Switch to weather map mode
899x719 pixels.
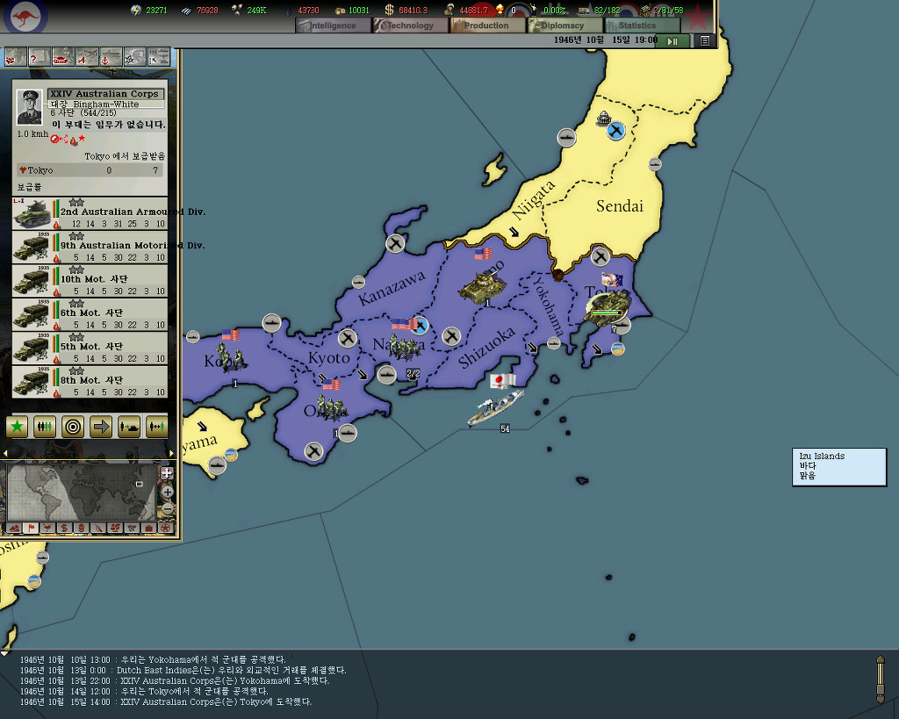[47, 528]
